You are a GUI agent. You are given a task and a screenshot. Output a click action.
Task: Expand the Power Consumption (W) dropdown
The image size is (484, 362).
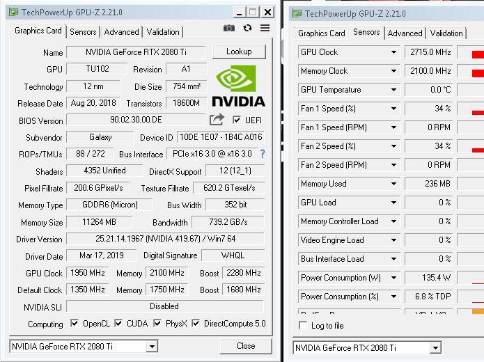click(x=393, y=278)
